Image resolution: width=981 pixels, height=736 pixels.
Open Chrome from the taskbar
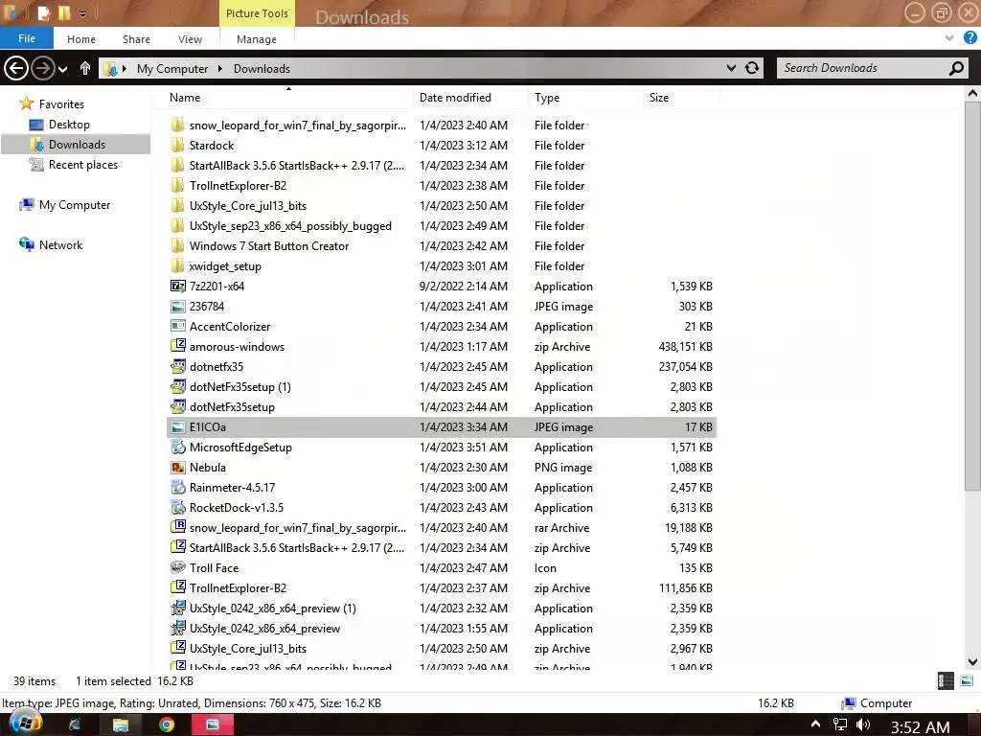click(167, 724)
